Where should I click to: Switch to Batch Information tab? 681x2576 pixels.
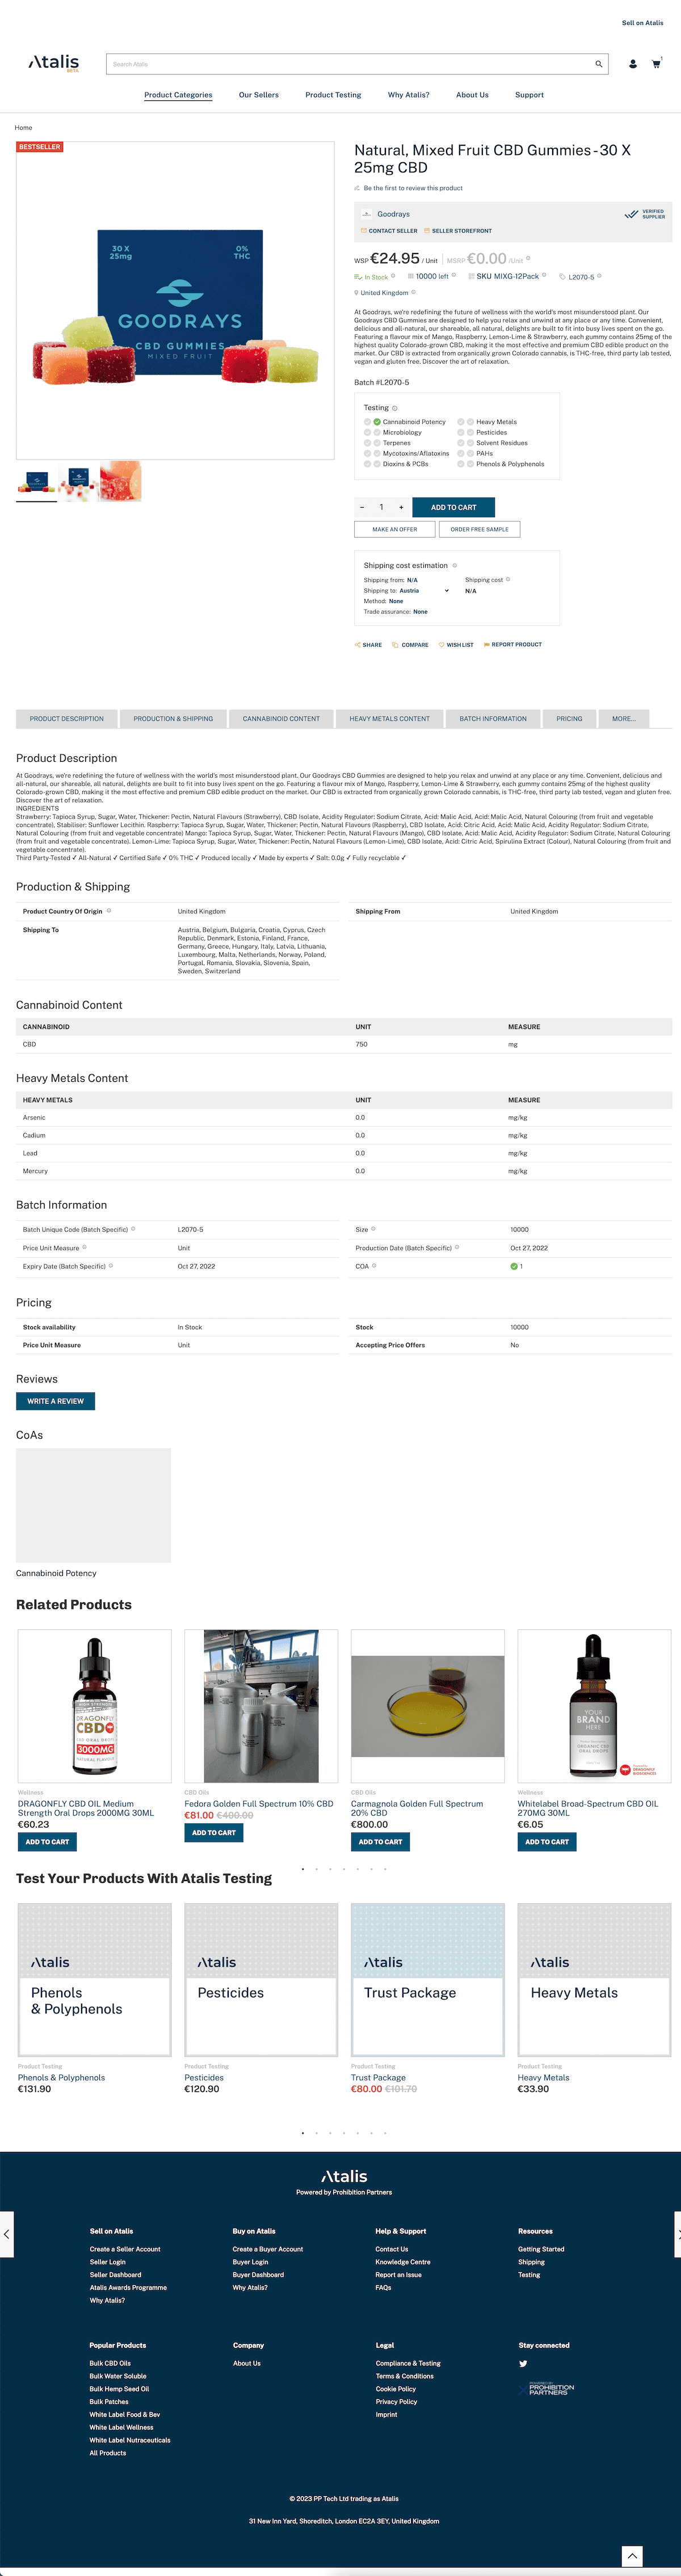[x=493, y=719]
